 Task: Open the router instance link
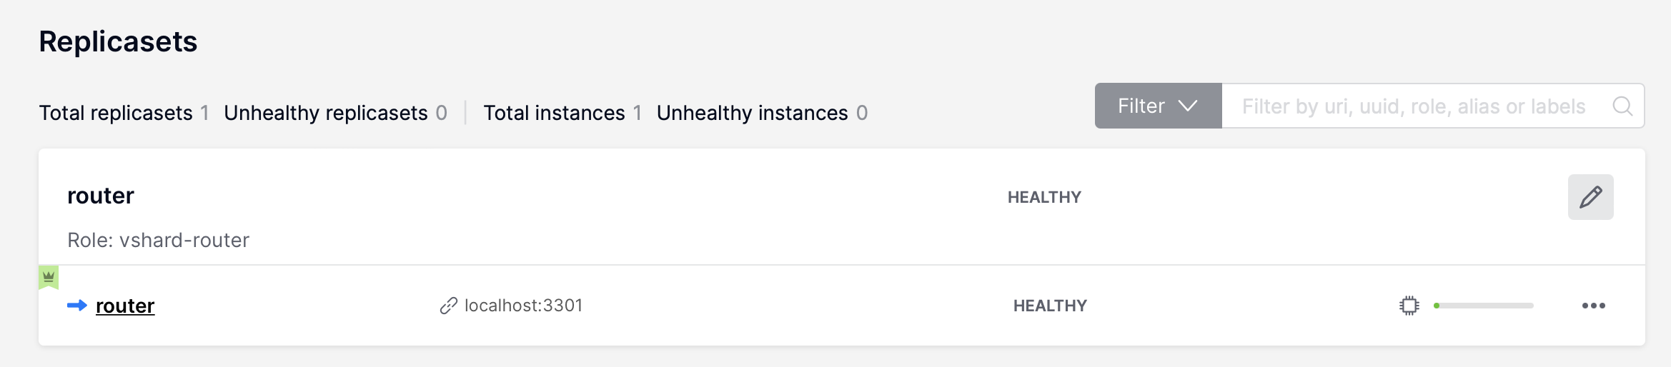[125, 306]
